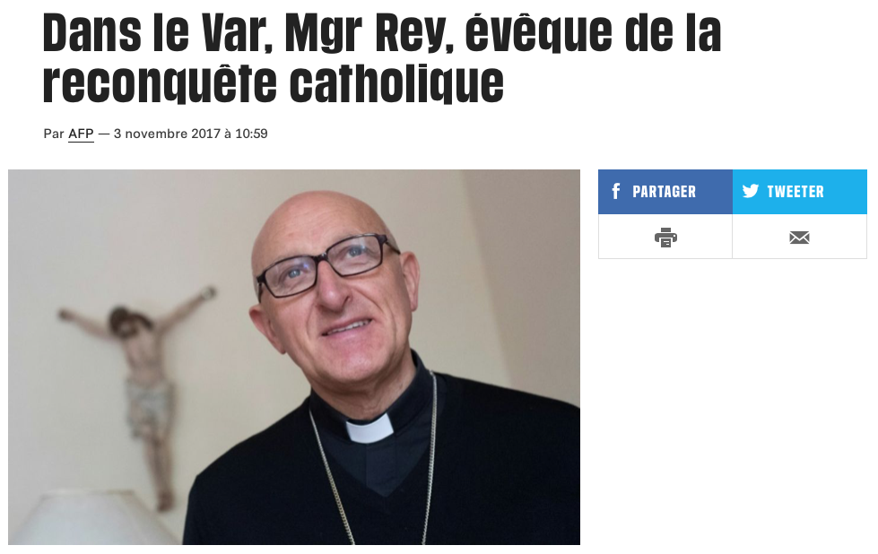
Task: Tweet the article using the TWEETER label
Action: pos(795,191)
